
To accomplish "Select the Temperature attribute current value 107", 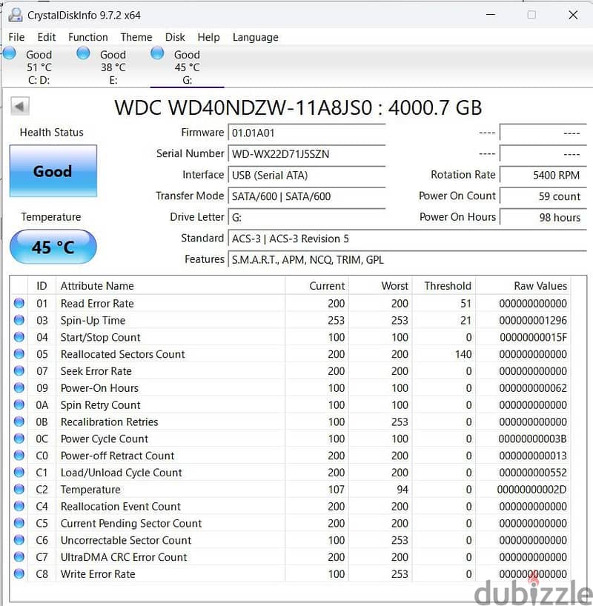I will pos(336,490).
